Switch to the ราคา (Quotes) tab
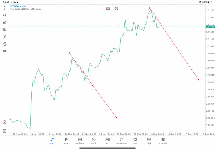This screenshot has height=150, width=215. (52, 141)
